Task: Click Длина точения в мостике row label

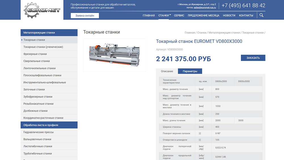Action: click(176, 114)
